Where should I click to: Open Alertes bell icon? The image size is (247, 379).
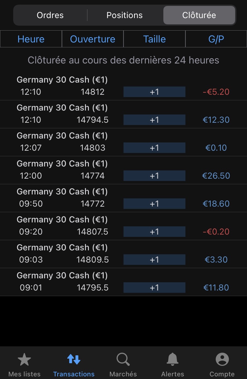point(173,360)
